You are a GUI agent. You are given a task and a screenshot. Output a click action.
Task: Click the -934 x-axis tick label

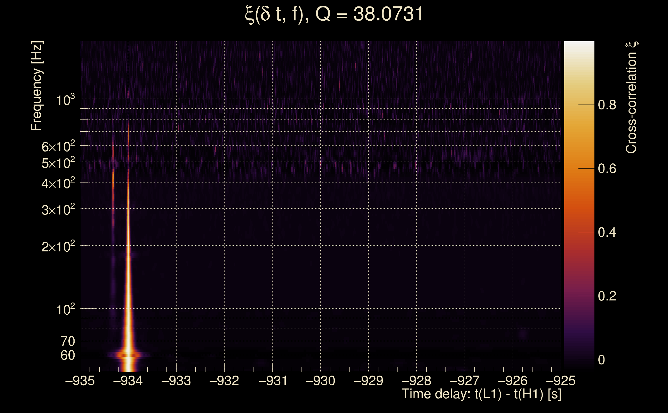(128, 381)
